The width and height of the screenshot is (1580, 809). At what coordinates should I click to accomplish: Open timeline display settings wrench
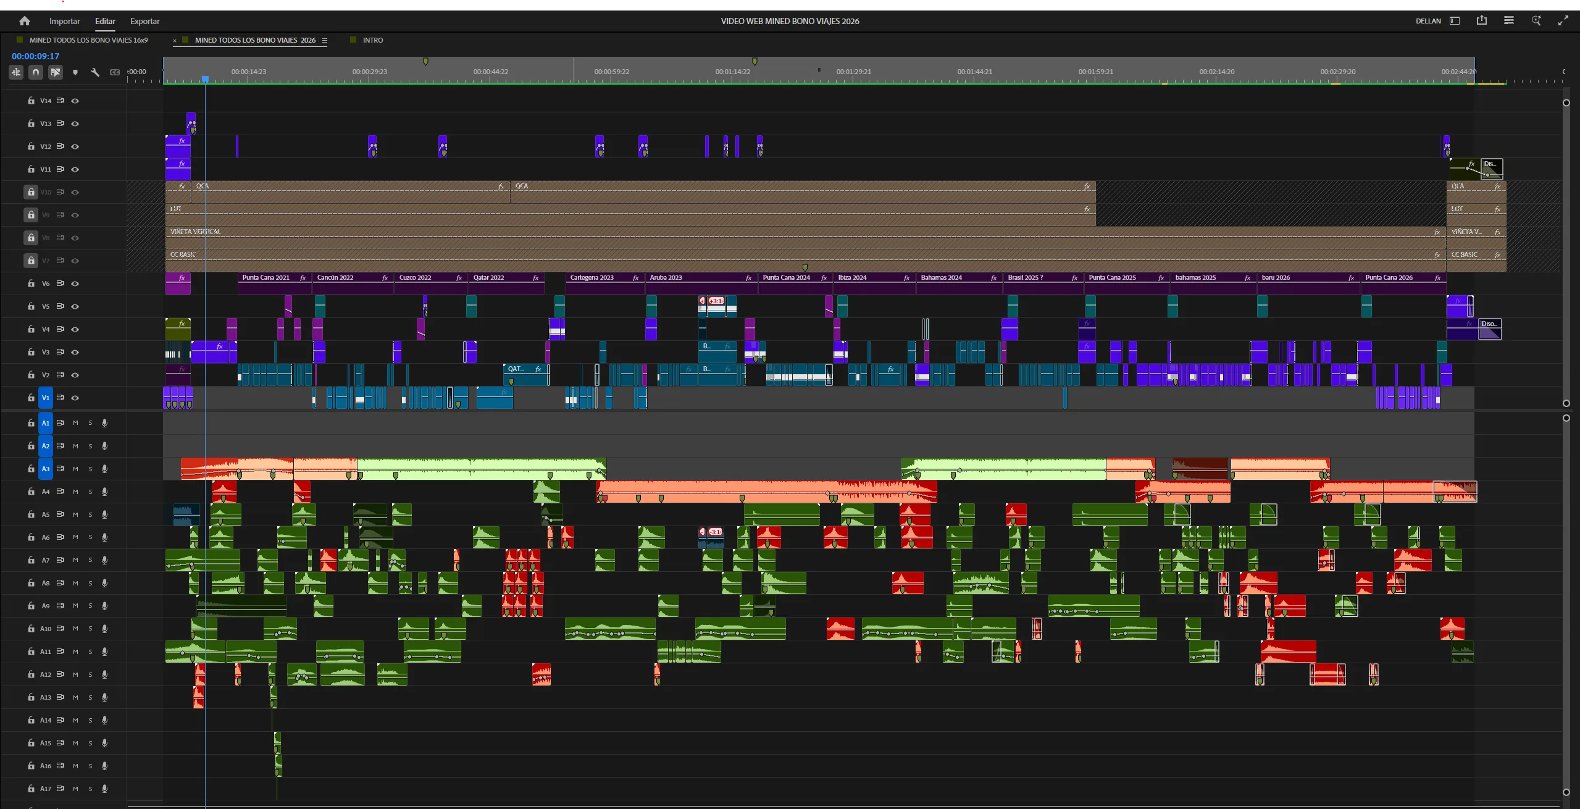point(95,72)
